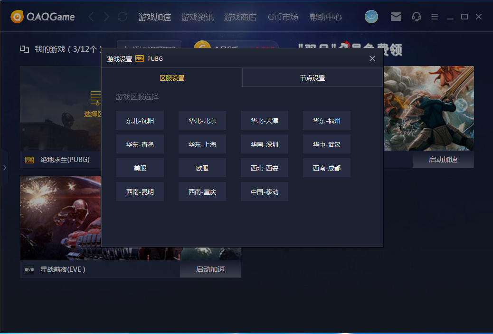Open the 游戏商店 section
This screenshot has width=493, height=334.
[x=240, y=17]
